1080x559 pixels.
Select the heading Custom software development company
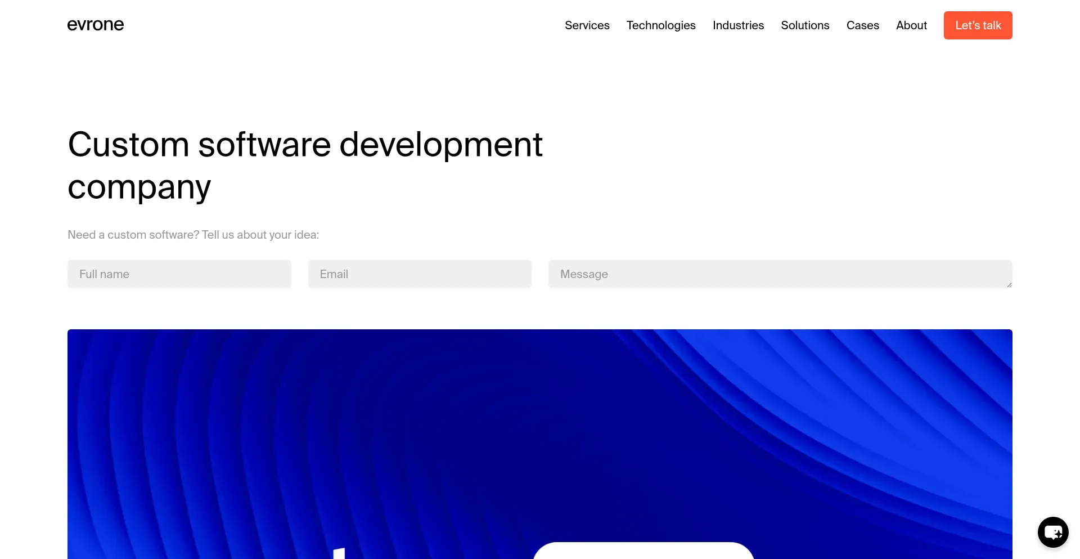(x=305, y=165)
